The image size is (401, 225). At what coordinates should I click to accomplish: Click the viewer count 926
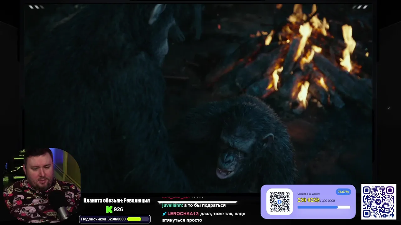tap(118, 209)
